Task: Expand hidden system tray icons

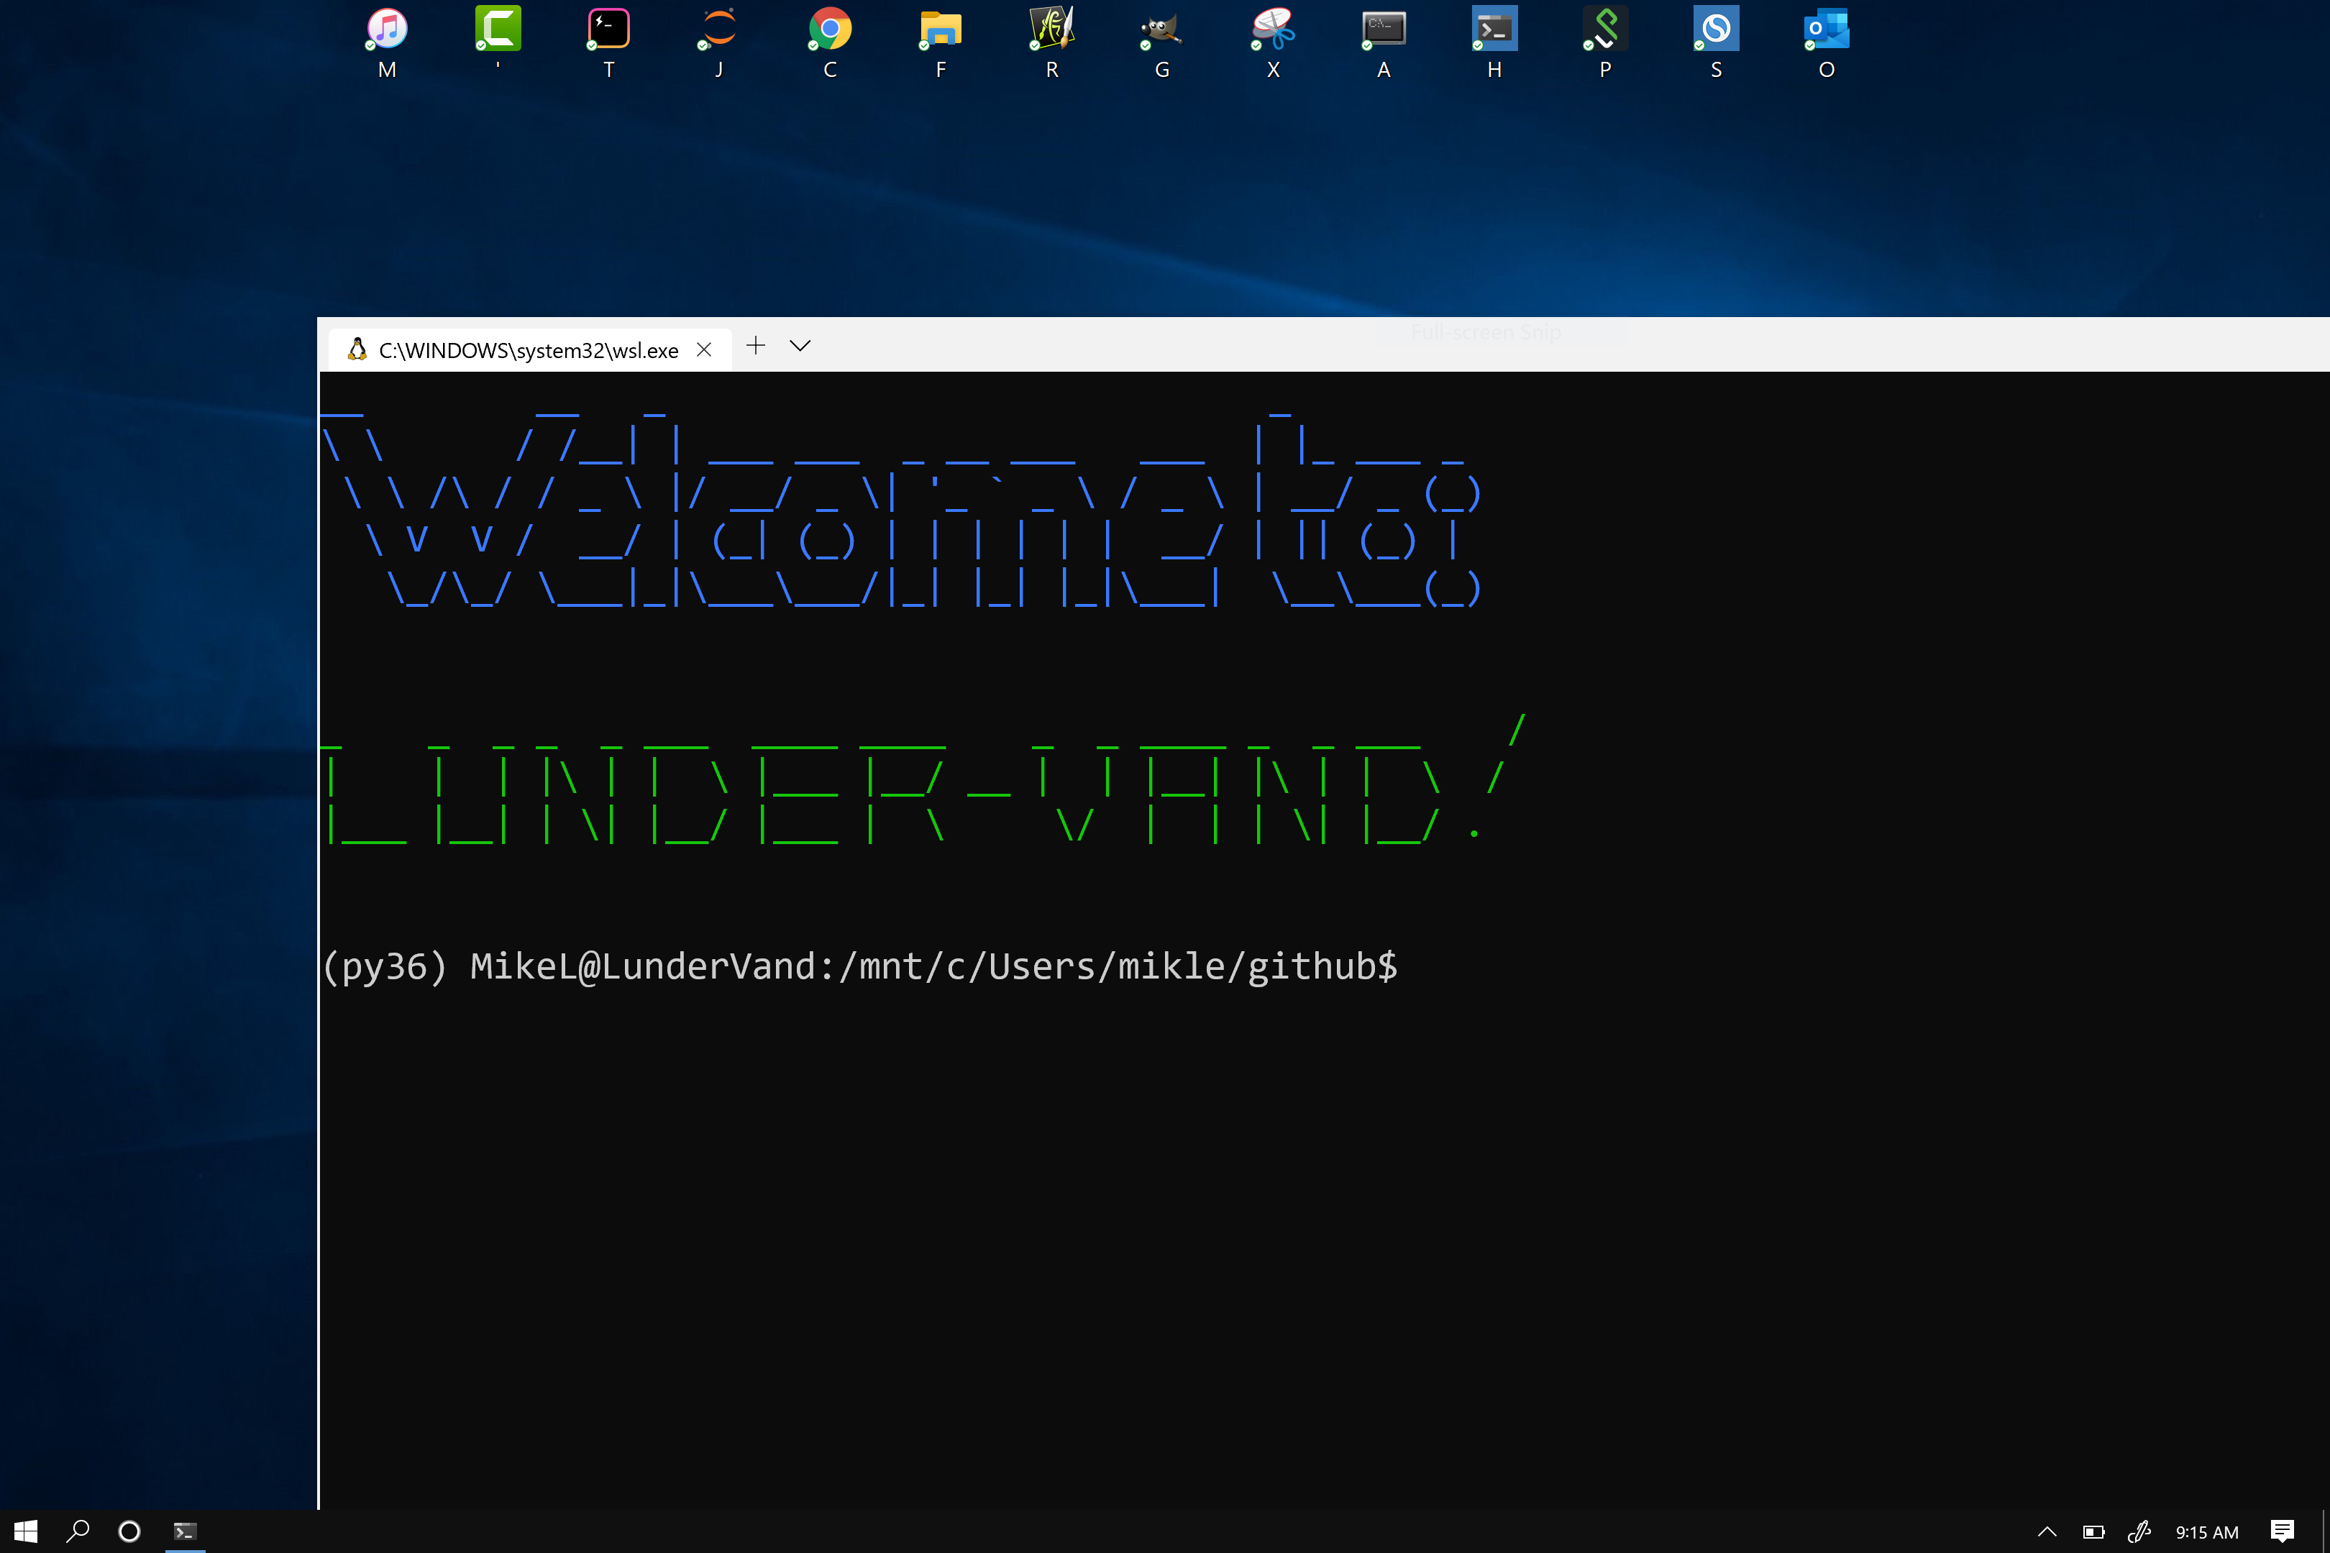Action: point(2047,1531)
